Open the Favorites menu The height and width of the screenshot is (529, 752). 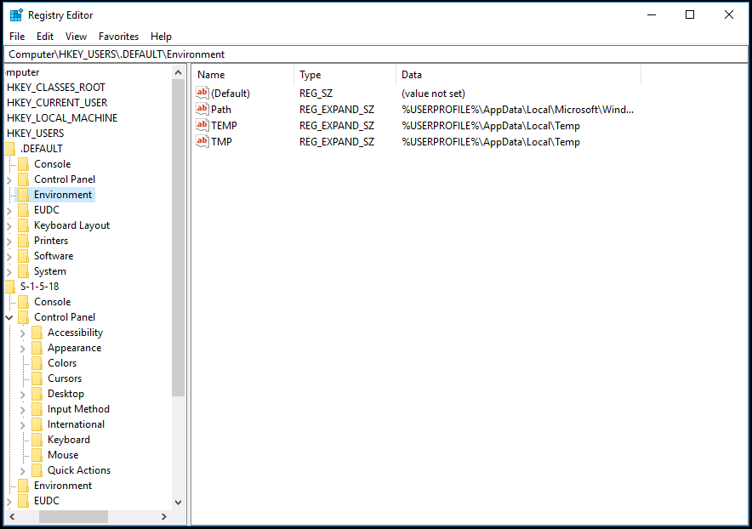pos(118,37)
